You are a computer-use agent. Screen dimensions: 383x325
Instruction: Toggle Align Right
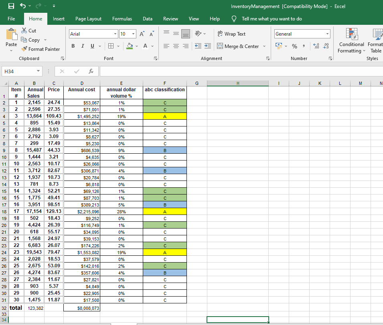coord(186,46)
